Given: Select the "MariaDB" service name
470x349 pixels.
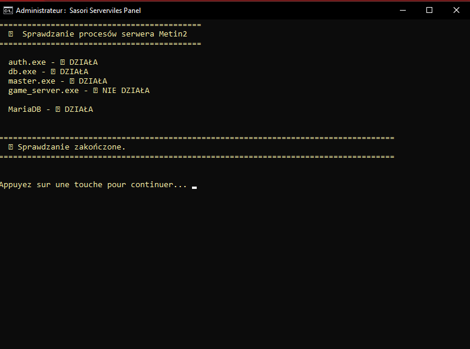Looking at the screenshot, I should point(25,109).
